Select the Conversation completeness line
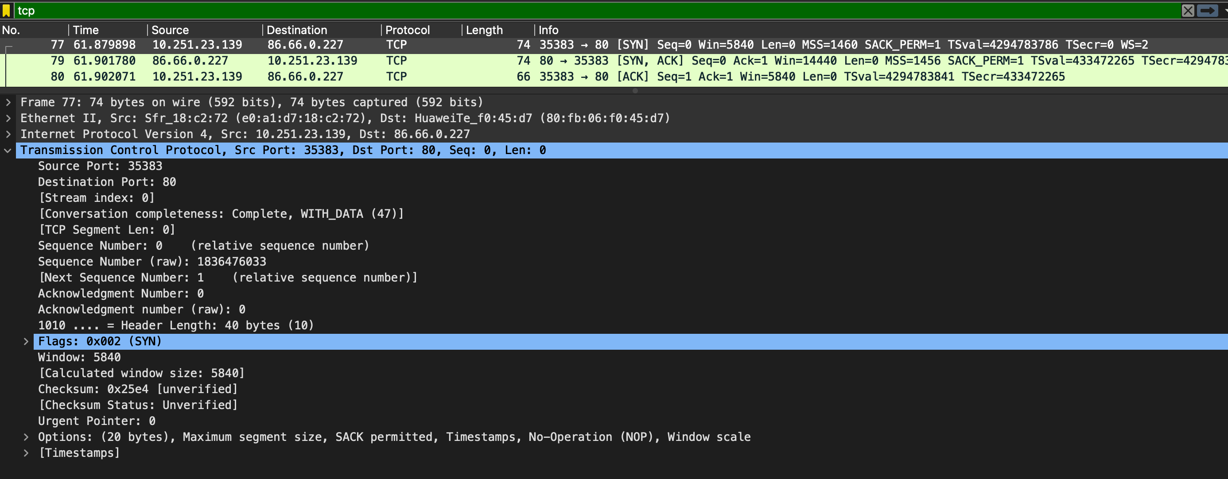1228x479 pixels. pyautogui.click(x=221, y=214)
